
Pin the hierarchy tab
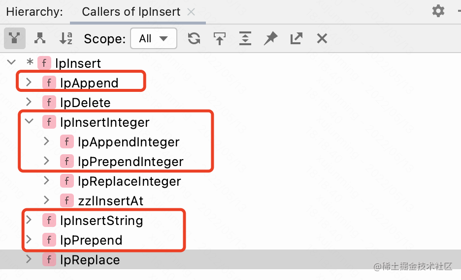270,38
